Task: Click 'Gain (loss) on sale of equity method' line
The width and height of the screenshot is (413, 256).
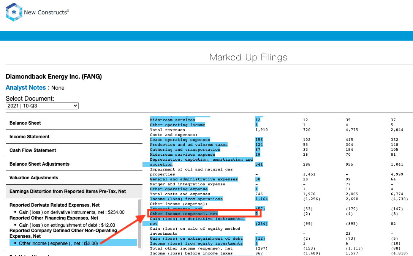Action: tap(195, 229)
